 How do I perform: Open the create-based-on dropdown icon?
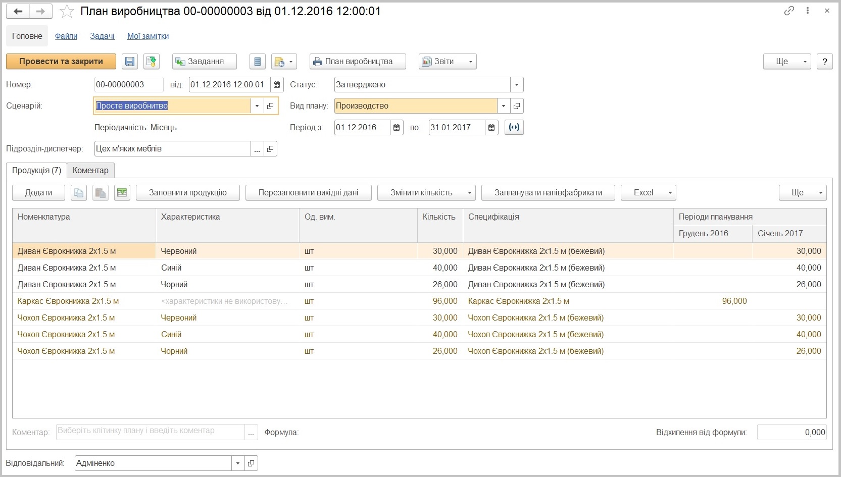(x=284, y=62)
